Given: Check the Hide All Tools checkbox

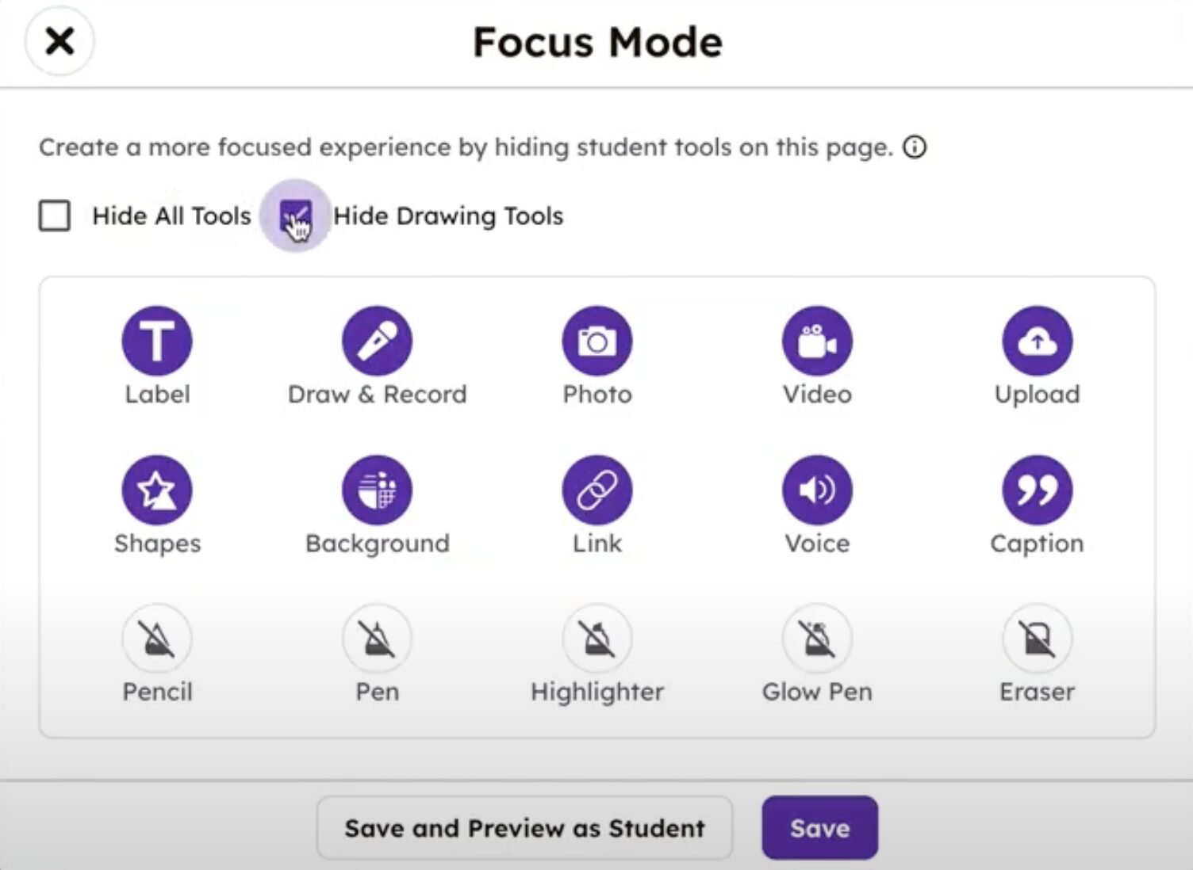Looking at the screenshot, I should 54,216.
